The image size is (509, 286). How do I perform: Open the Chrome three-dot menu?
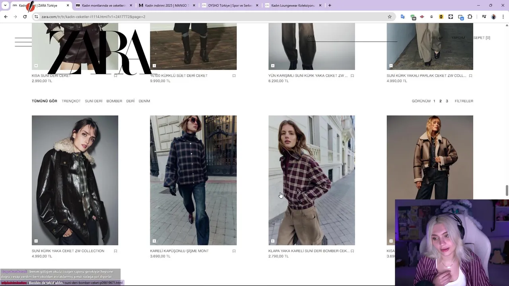pos(503,17)
